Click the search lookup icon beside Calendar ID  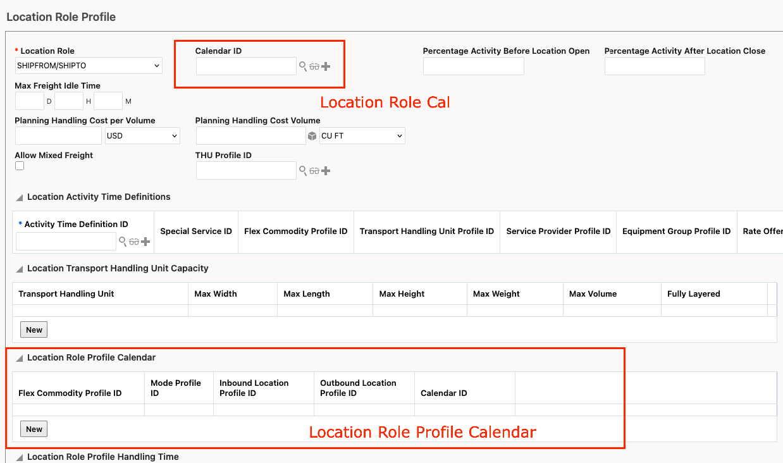[302, 66]
